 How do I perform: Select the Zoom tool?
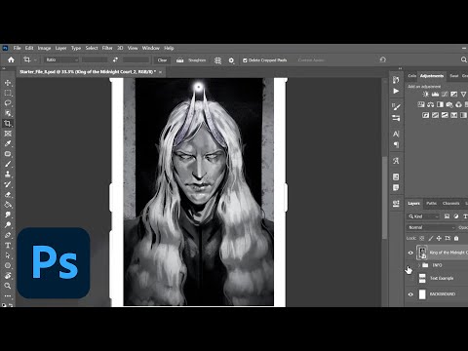[x=8, y=286]
